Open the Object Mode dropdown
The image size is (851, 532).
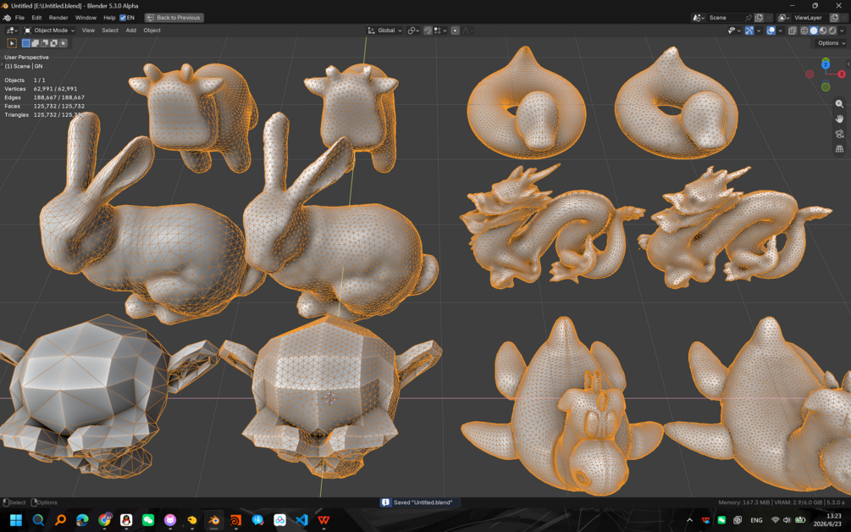pos(49,30)
